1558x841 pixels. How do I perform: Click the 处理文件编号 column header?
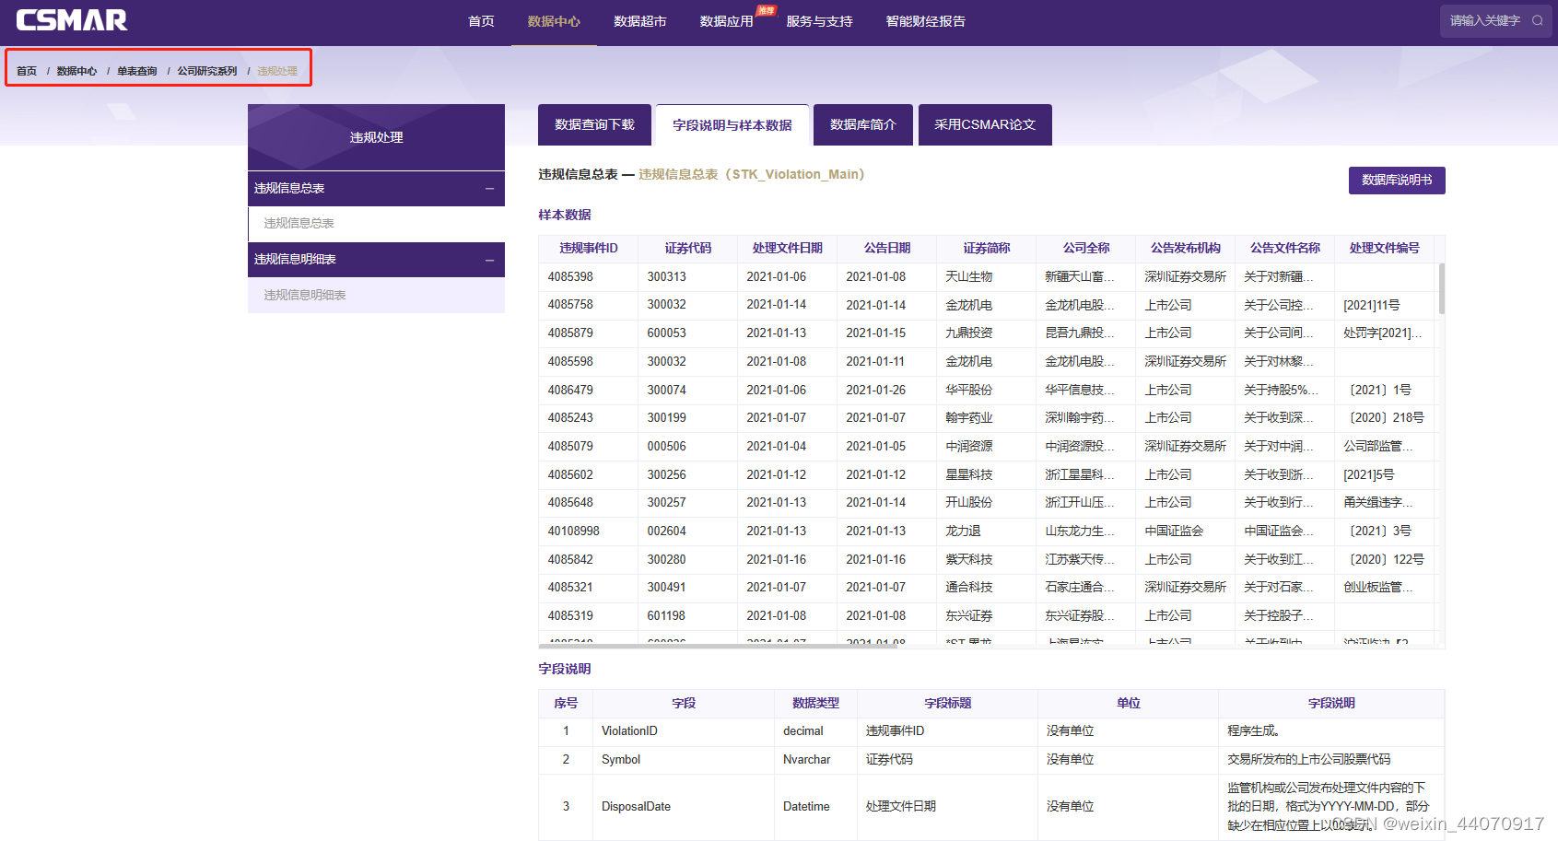pyautogui.click(x=1385, y=249)
